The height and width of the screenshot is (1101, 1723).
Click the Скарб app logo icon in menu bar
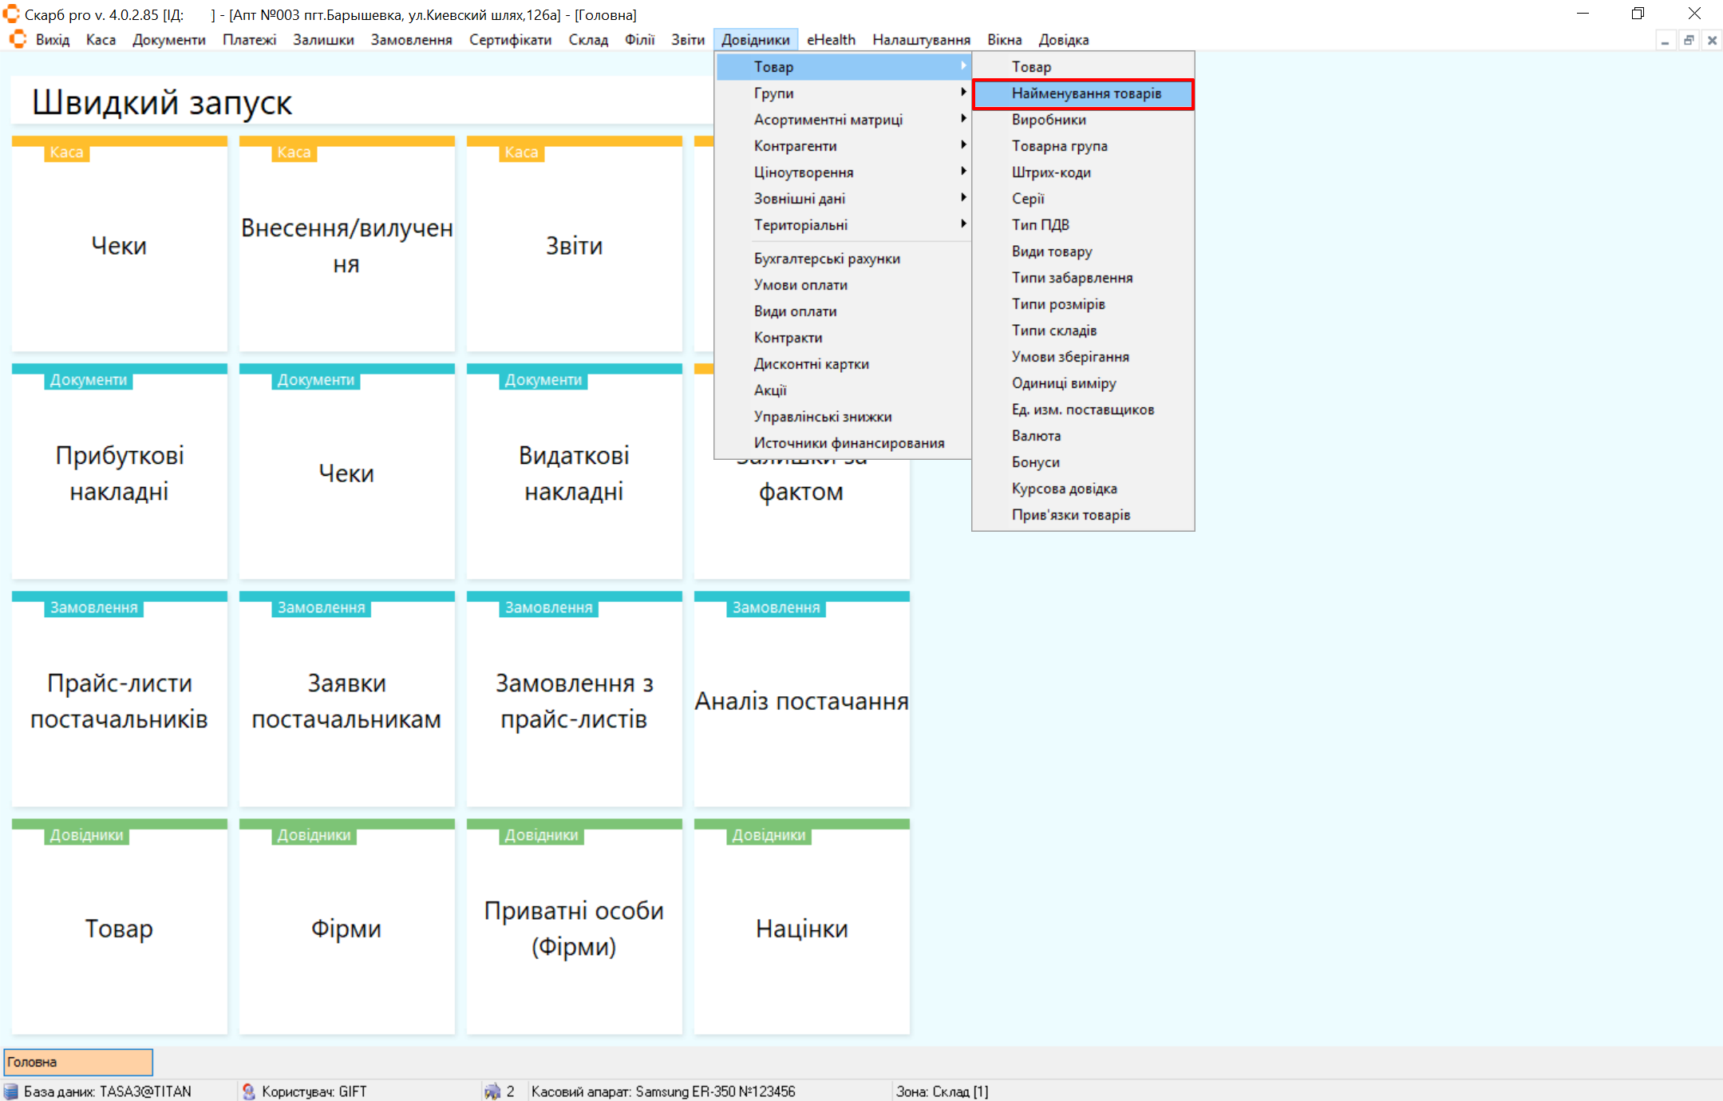18,39
